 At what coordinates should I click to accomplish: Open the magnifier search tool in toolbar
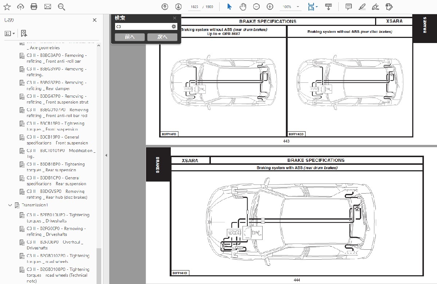(61, 7)
